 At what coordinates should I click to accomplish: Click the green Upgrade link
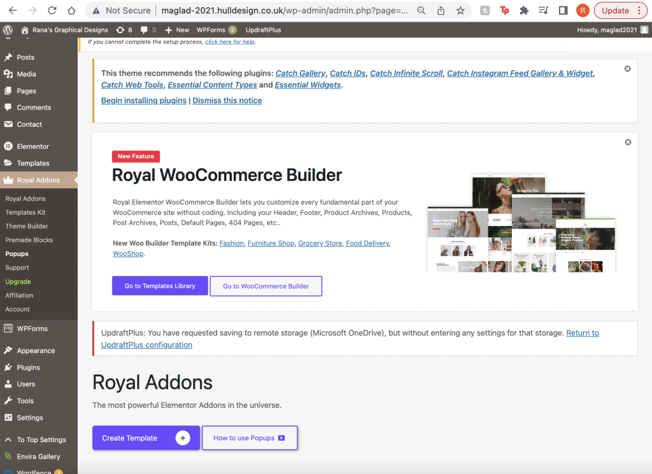click(x=18, y=282)
